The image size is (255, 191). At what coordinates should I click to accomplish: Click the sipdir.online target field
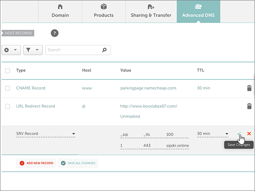[x=178, y=146]
